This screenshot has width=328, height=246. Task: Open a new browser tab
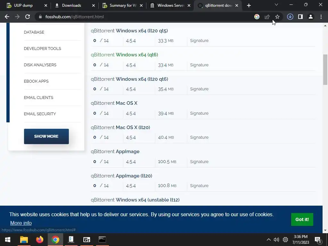tap(249, 5)
